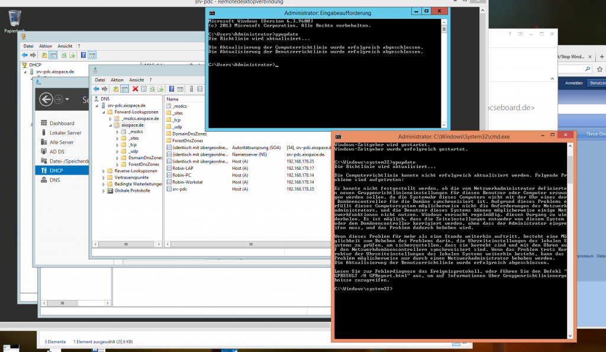Click the Refresh icon in the DHCP toolbar

pyautogui.click(x=64, y=55)
